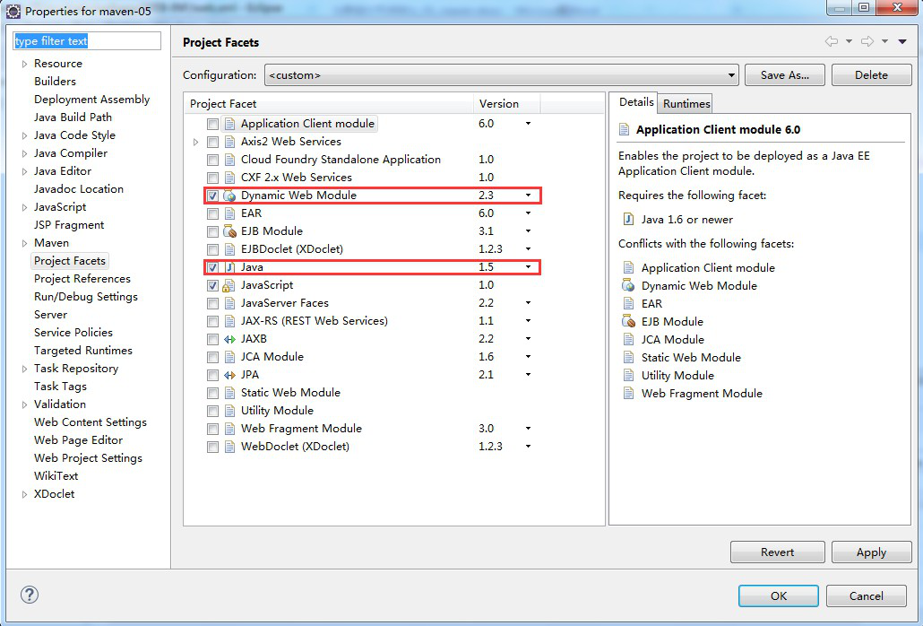Click the help question mark icon
The width and height of the screenshot is (923, 626).
[x=30, y=595]
